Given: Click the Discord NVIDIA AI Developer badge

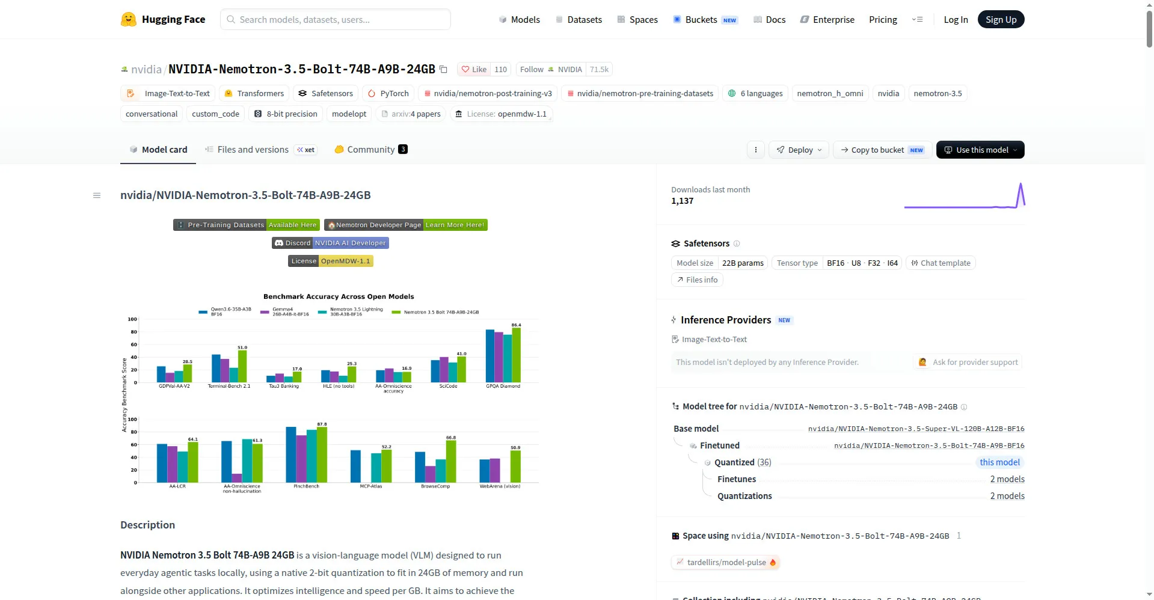Looking at the screenshot, I should point(330,243).
